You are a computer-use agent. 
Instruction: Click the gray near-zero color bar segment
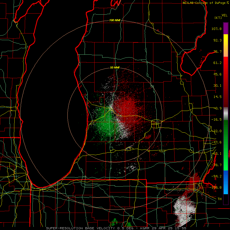pyautogui.click(x=226, y=114)
